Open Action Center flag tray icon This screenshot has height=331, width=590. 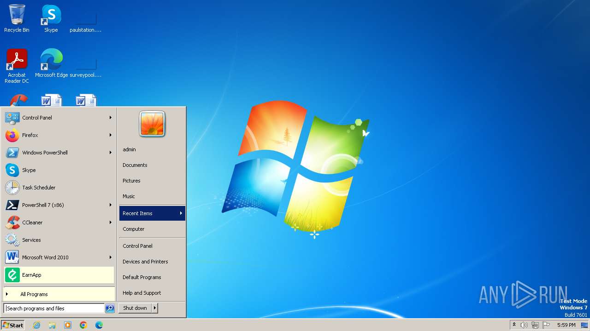click(546, 325)
